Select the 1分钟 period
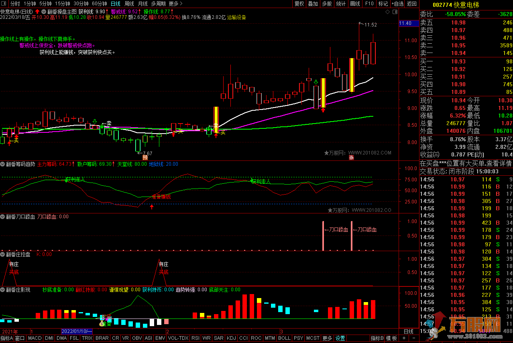The height and width of the screenshot is (343, 513). (x=30, y=4)
